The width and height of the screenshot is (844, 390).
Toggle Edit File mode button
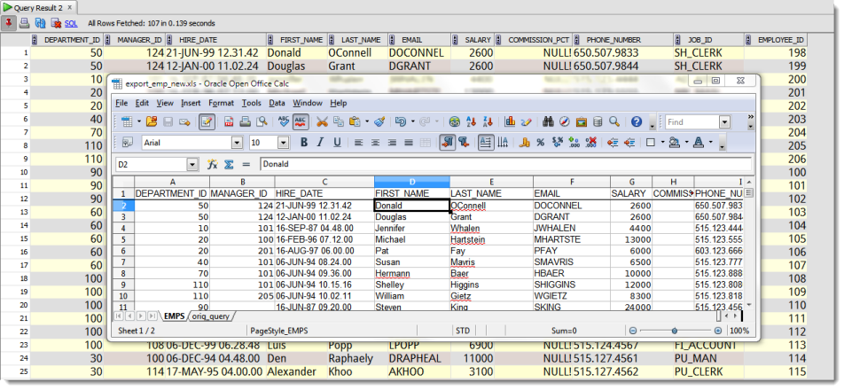(207, 122)
